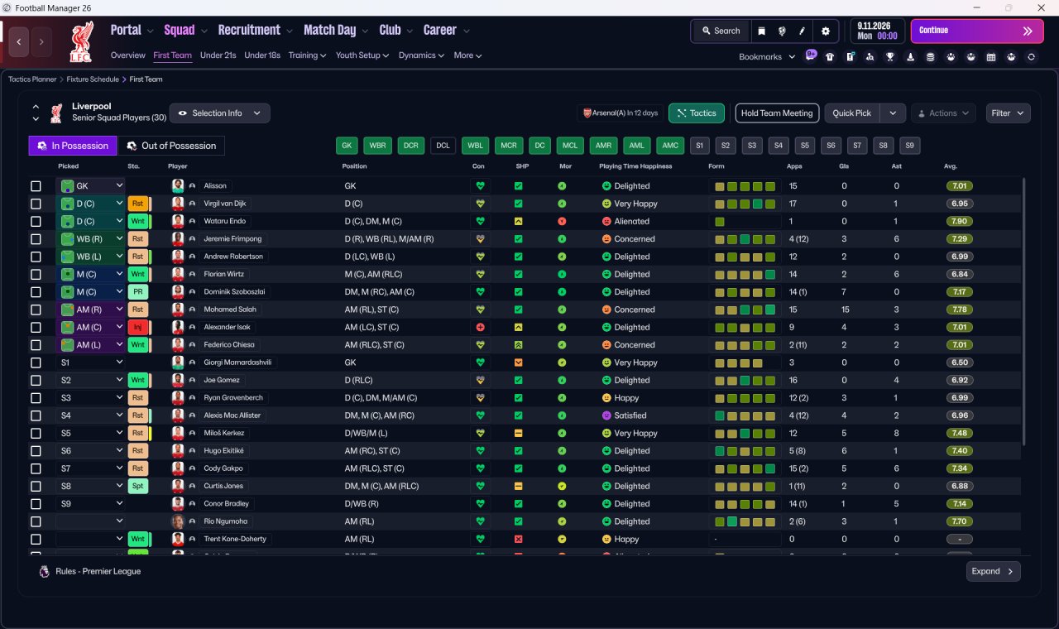Image resolution: width=1059 pixels, height=629 pixels.
Task: Tick the checkbox for Alisson
Action: [36, 186]
